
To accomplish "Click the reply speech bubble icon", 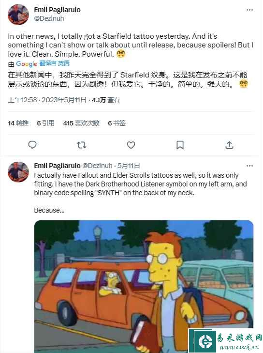I will [x=32, y=145].
